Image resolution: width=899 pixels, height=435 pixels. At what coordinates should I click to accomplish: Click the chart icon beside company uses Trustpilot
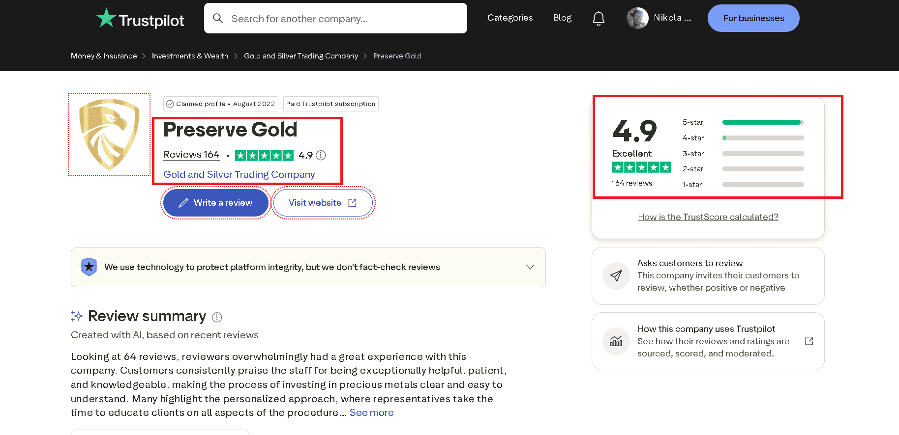pos(616,341)
